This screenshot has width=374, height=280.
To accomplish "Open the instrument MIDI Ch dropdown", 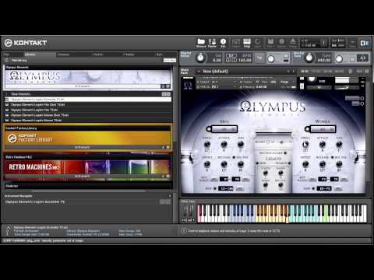I will coord(217,87).
